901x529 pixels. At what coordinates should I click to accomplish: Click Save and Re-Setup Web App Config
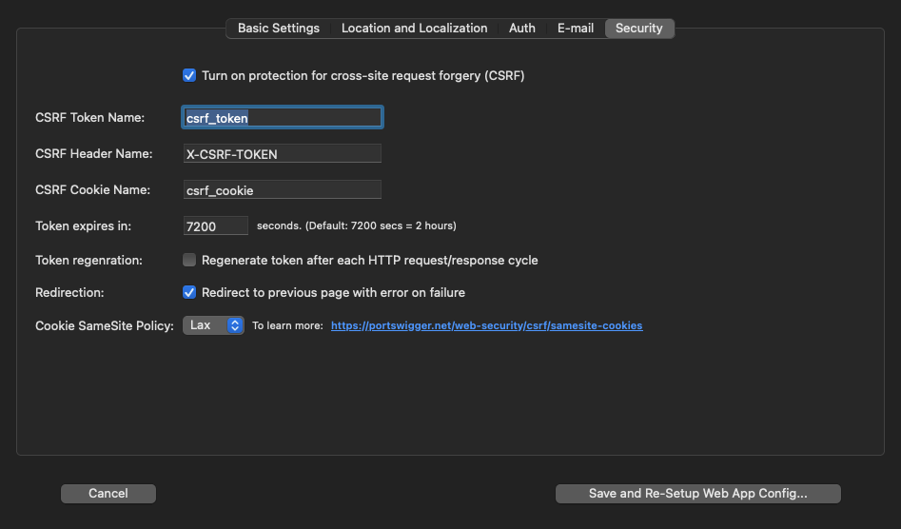pos(697,493)
